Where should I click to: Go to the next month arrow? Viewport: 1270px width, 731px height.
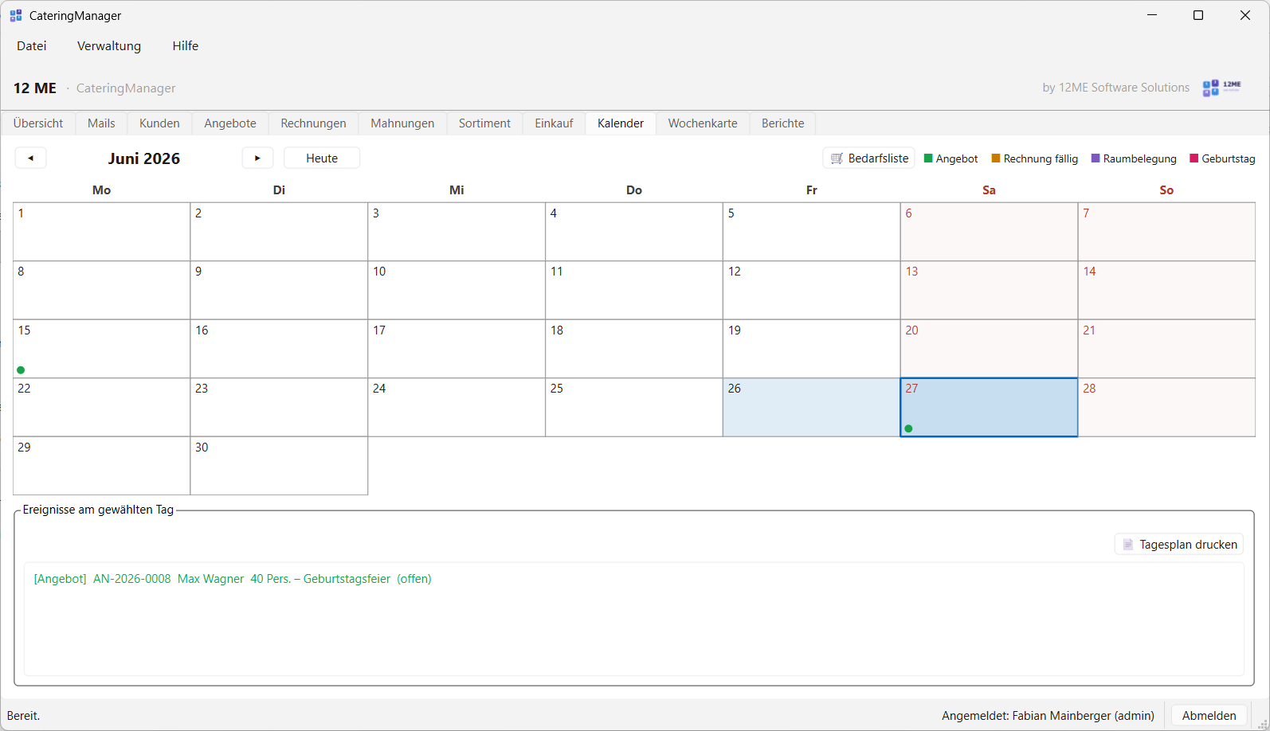point(257,158)
